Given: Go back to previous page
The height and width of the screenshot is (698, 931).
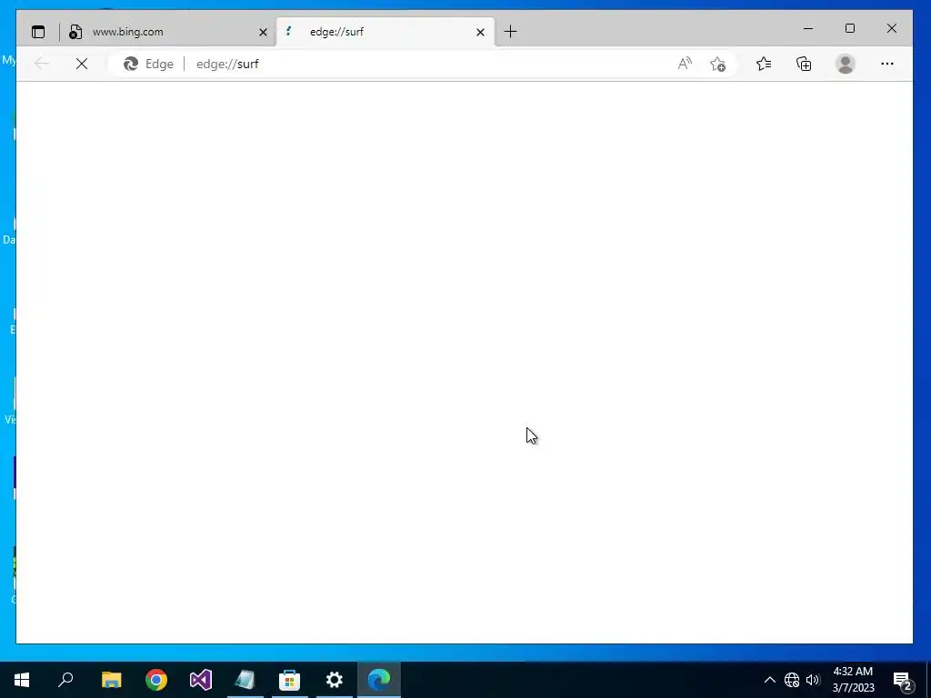Looking at the screenshot, I should click(x=41, y=64).
